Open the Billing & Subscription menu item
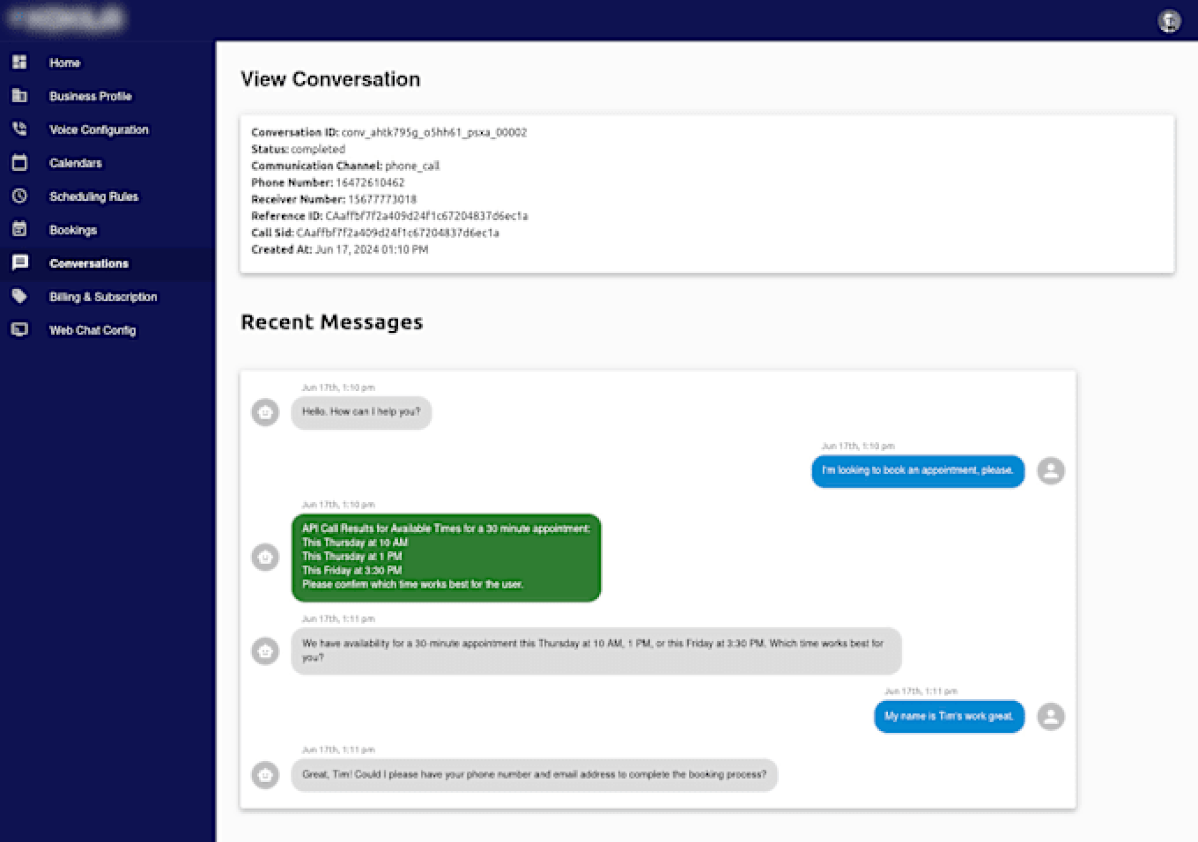1198x842 pixels. [103, 297]
